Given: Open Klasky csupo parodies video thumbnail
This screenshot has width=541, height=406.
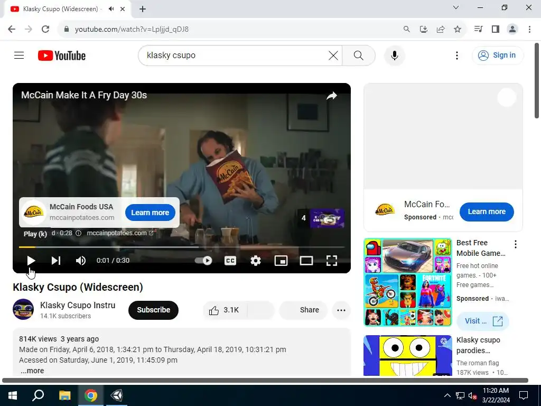Looking at the screenshot, I should click(407, 356).
